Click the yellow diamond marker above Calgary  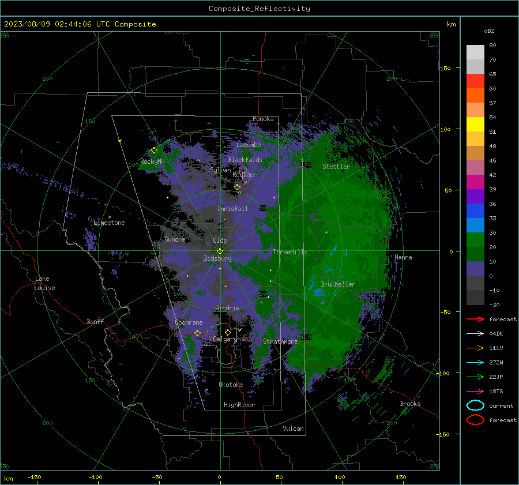pyautogui.click(x=228, y=332)
